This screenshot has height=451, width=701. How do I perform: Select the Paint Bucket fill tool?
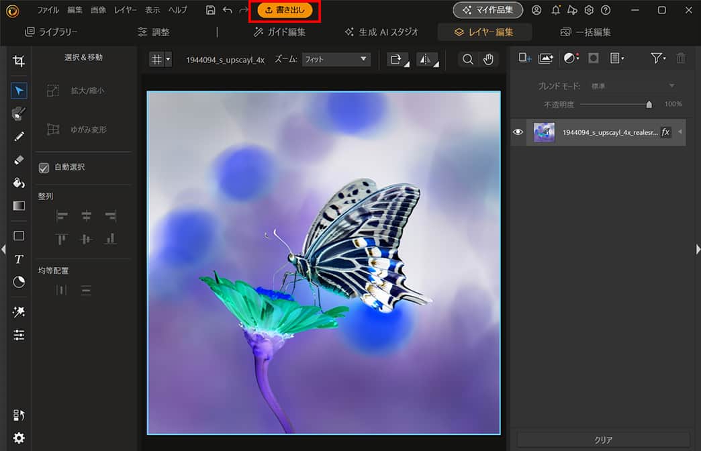pos(19,182)
